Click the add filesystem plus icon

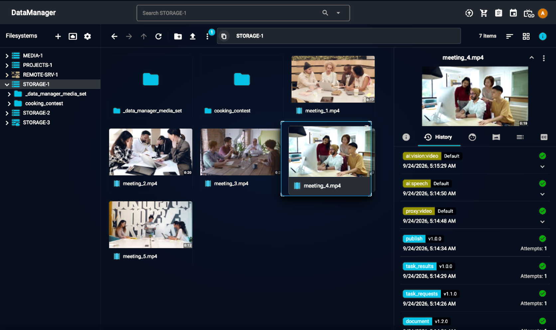coord(58,36)
